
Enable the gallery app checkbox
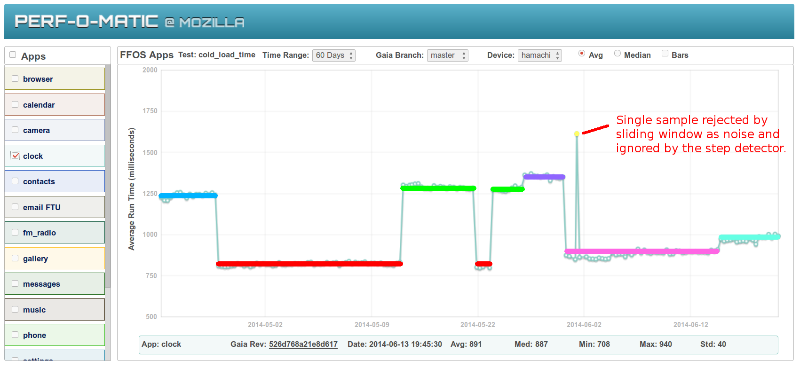(x=15, y=258)
